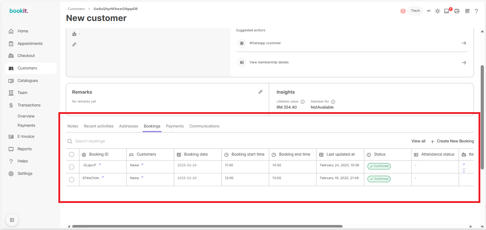Click the View all link
486x230 pixels.
click(x=418, y=141)
